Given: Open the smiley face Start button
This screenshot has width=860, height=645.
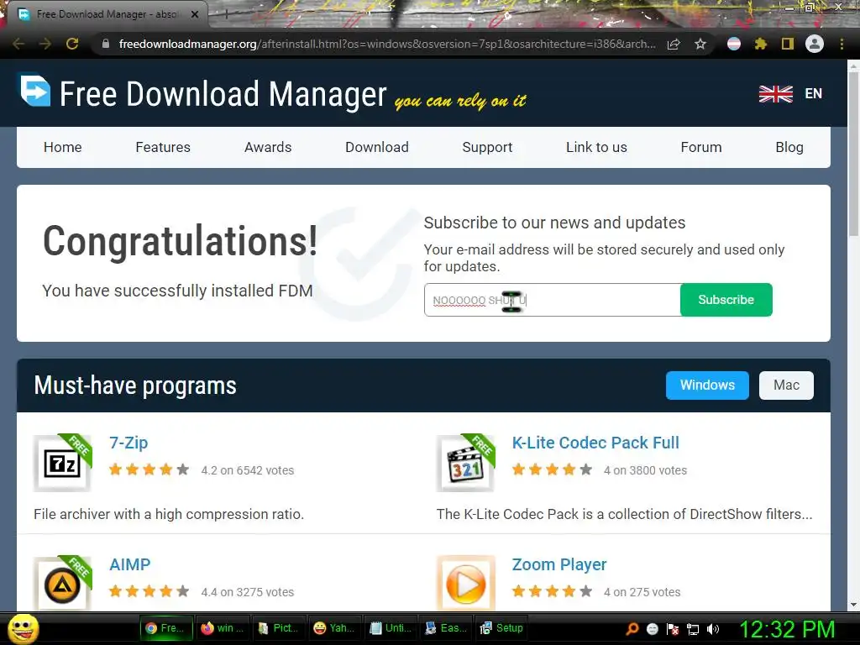Looking at the screenshot, I should click(x=24, y=628).
